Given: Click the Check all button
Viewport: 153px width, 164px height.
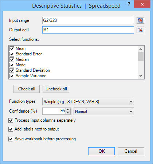Looking at the screenshot, I should 27,89.
